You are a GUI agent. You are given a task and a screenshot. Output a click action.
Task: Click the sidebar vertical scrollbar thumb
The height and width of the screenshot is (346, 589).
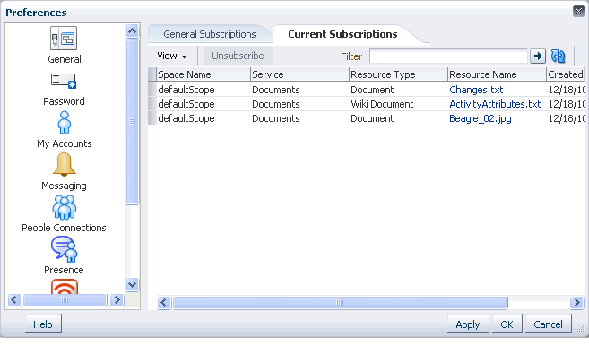(x=132, y=122)
